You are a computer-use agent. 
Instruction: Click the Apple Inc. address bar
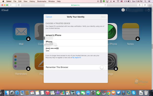[76, 5]
